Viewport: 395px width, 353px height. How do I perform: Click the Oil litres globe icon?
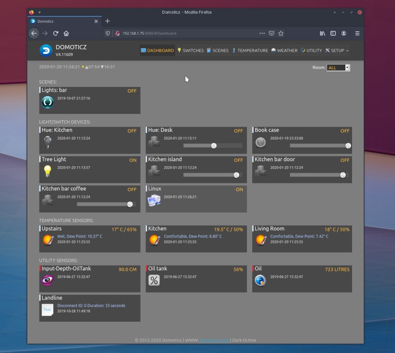(260, 280)
